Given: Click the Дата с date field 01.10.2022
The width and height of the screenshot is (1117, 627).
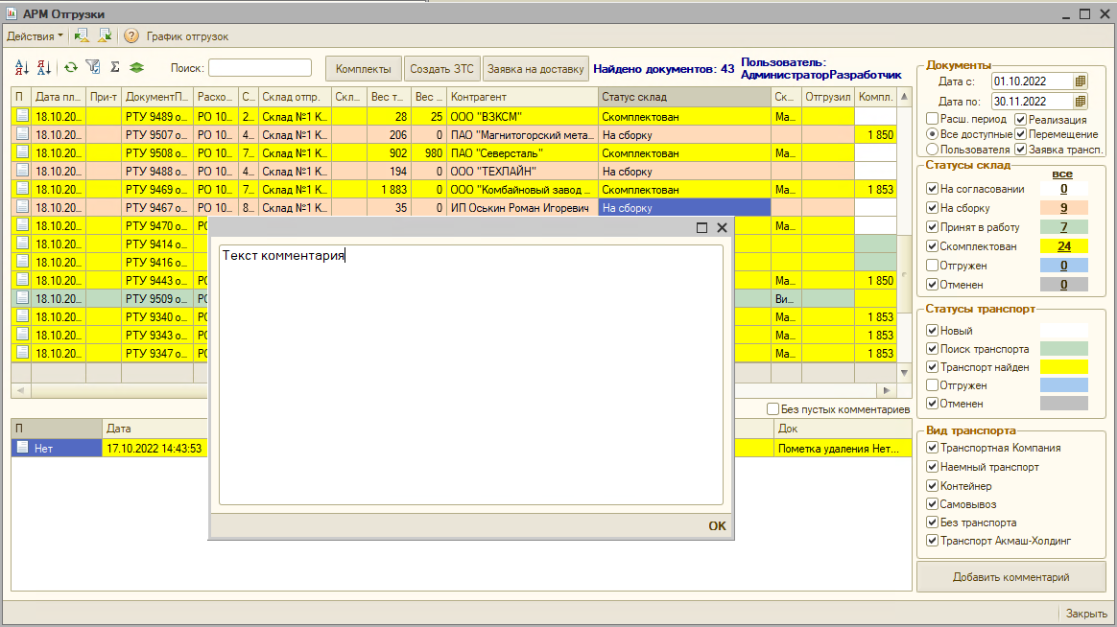Looking at the screenshot, I should click(x=1033, y=81).
